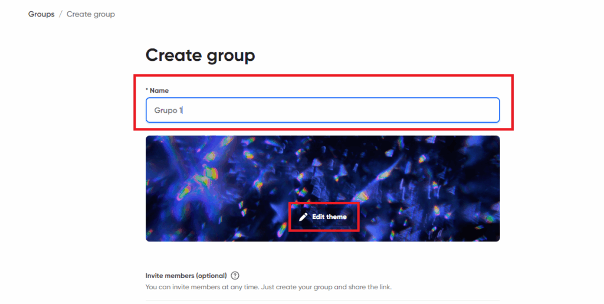Click the invite members description text

[268, 287]
